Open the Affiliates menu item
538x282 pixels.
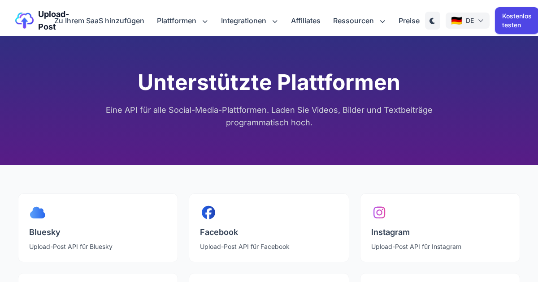pyautogui.click(x=306, y=21)
